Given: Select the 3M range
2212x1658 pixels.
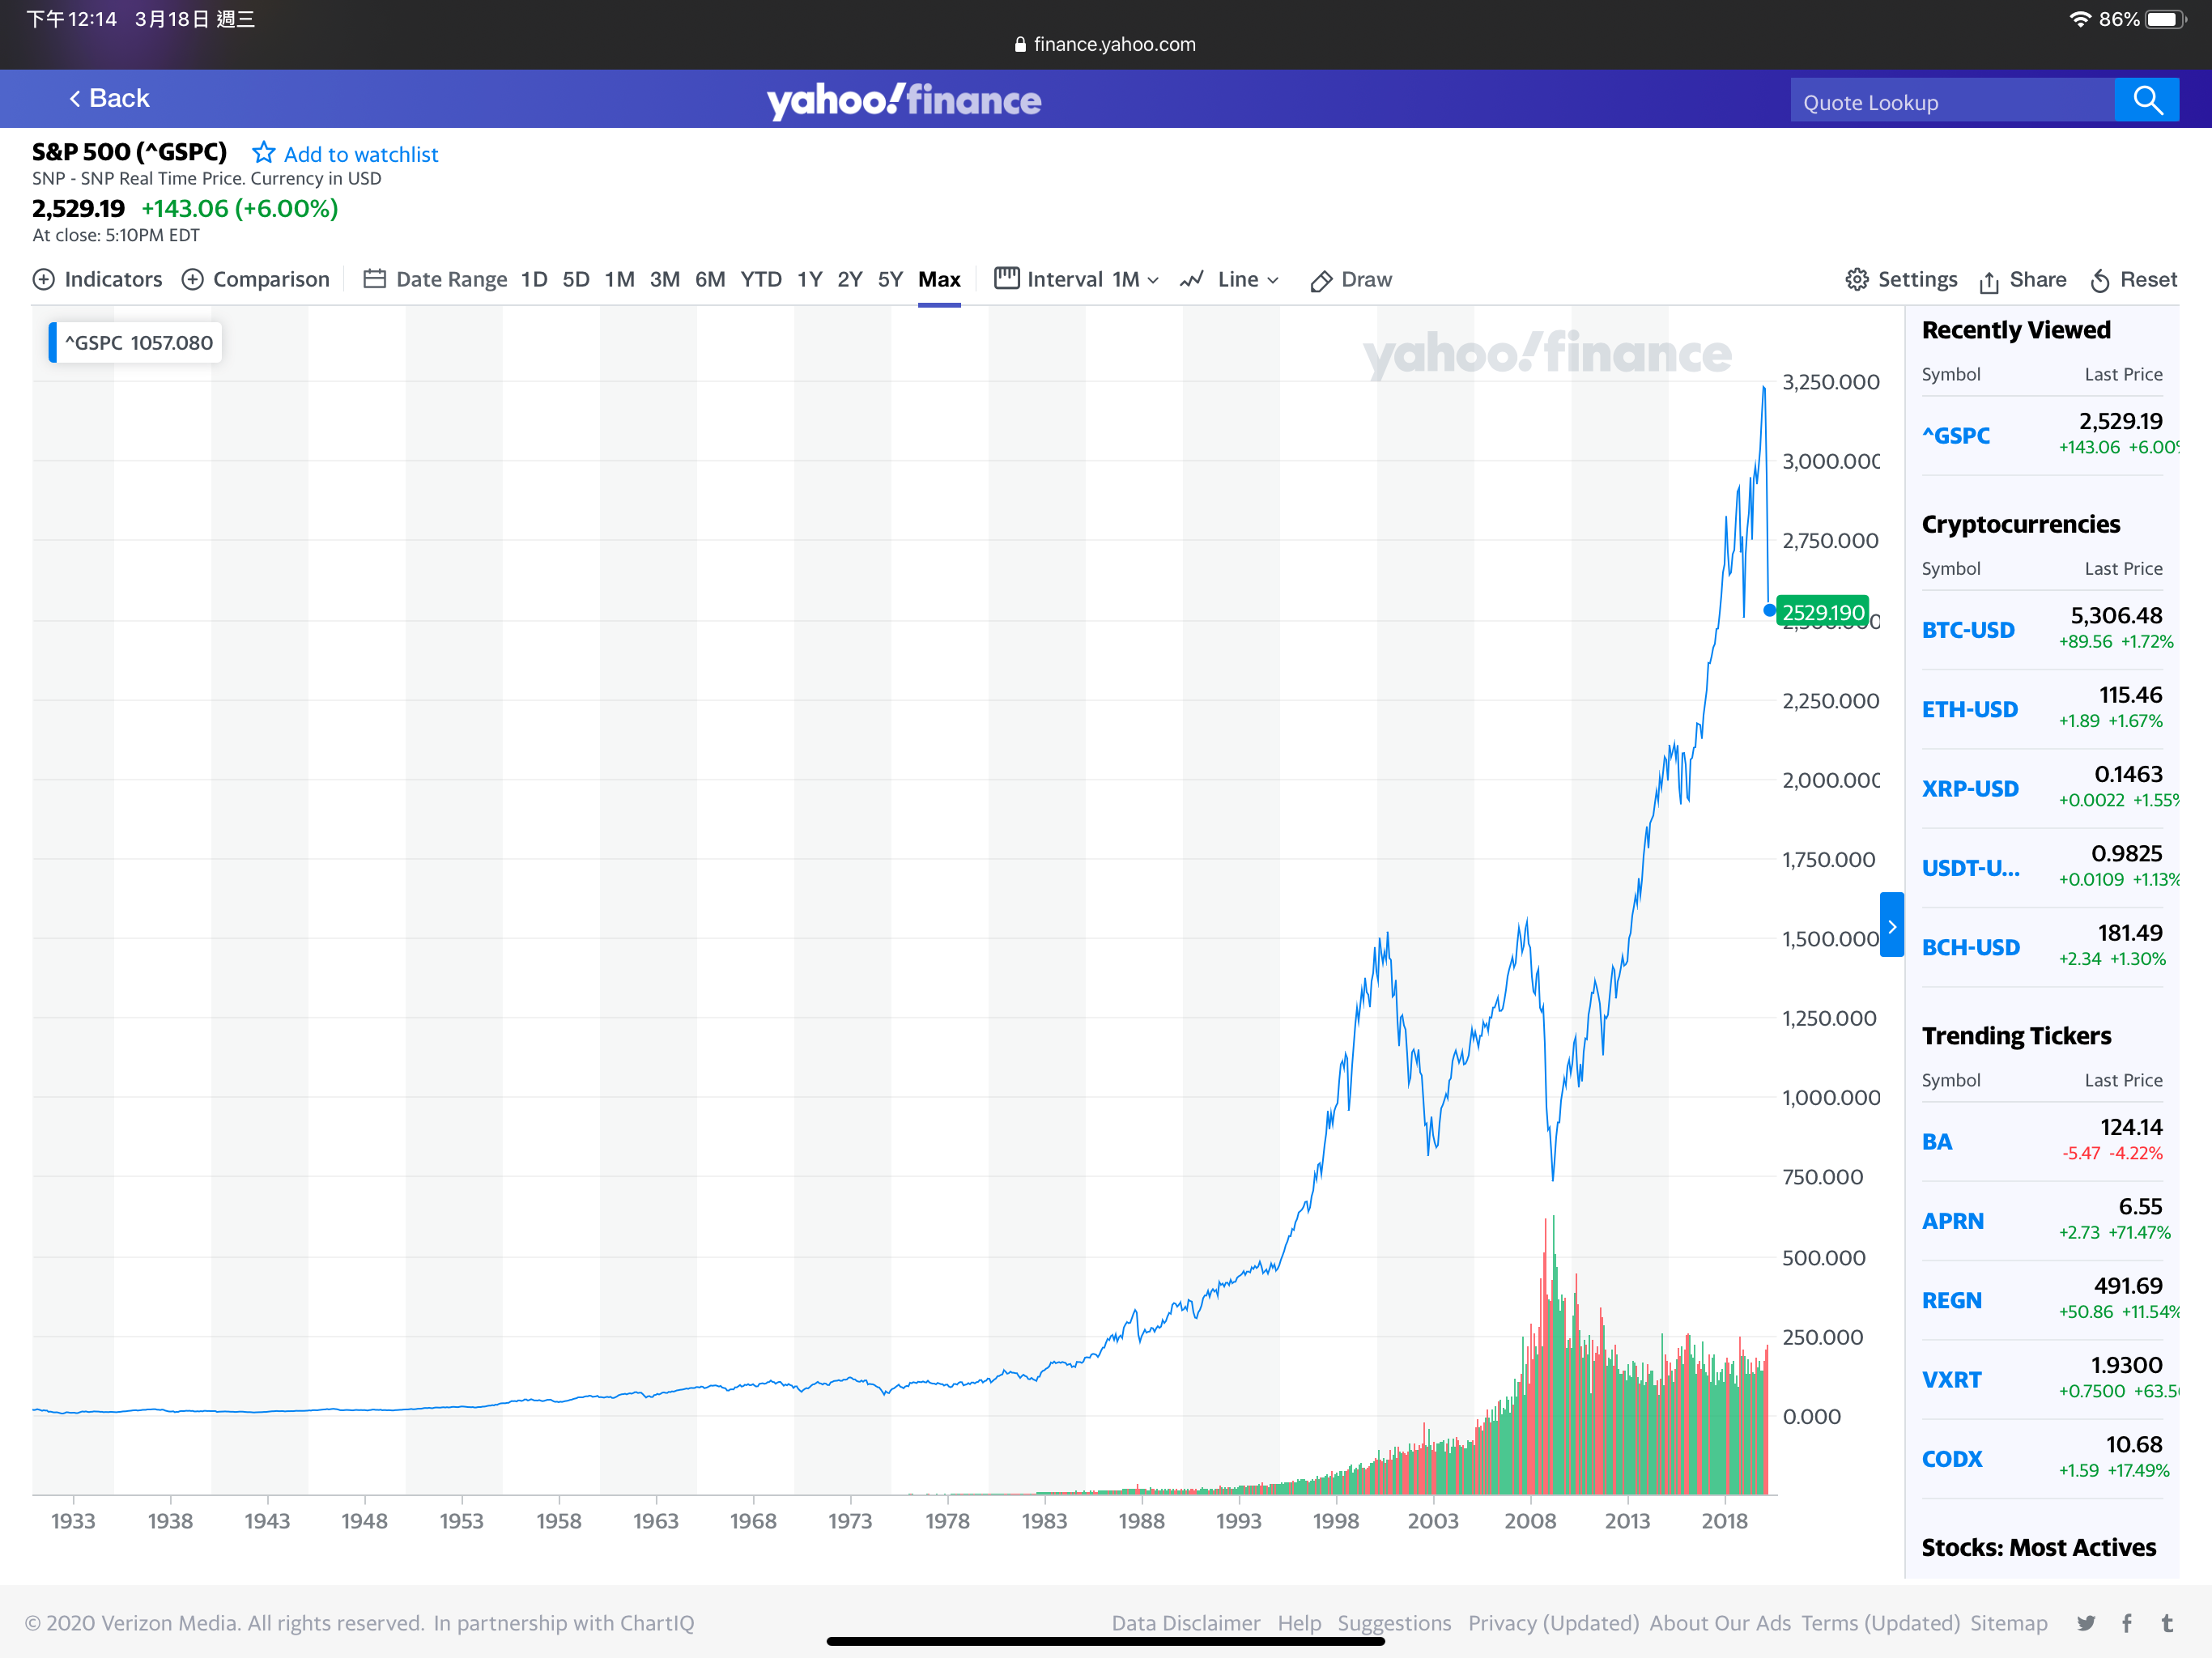Looking at the screenshot, I should pyautogui.click(x=665, y=279).
